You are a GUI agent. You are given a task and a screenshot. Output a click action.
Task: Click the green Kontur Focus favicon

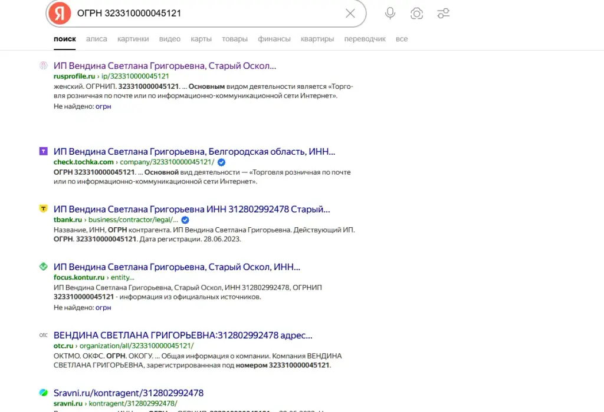(44, 267)
